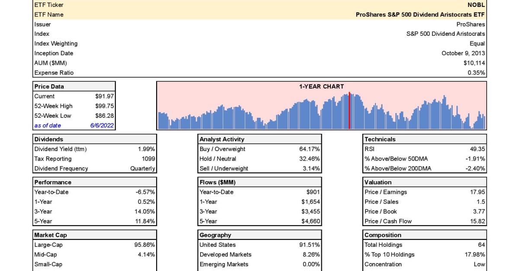Viewport: 519px width, 271px height.
Task: Select the Performance Year-to-Date value -6.57%
Action: (145, 192)
